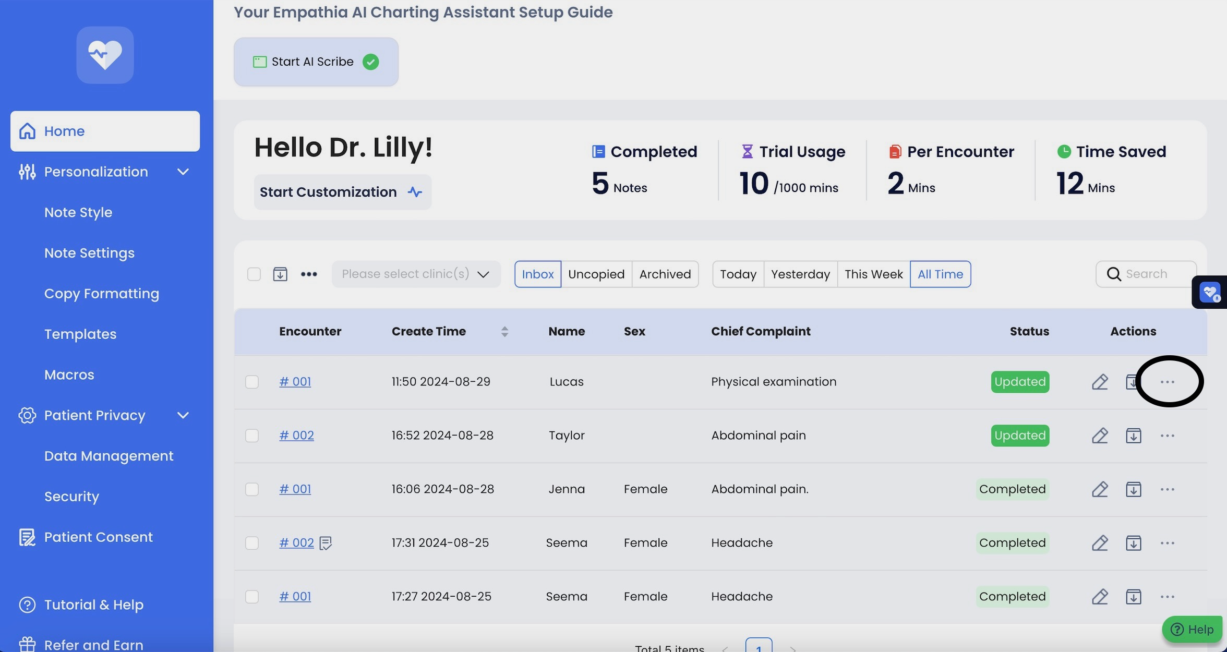The height and width of the screenshot is (652, 1227).
Task: Filter notes by This Week
Action: [x=873, y=274]
